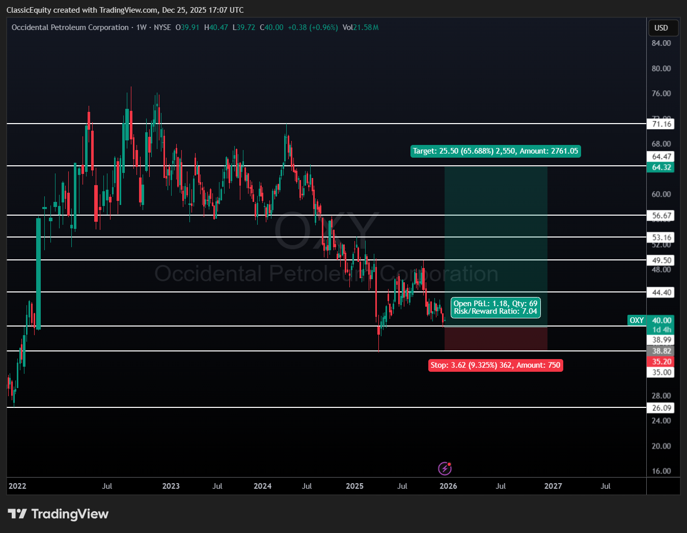
Task: Click the 53.16 horizontal line price label
Action: click(x=662, y=238)
